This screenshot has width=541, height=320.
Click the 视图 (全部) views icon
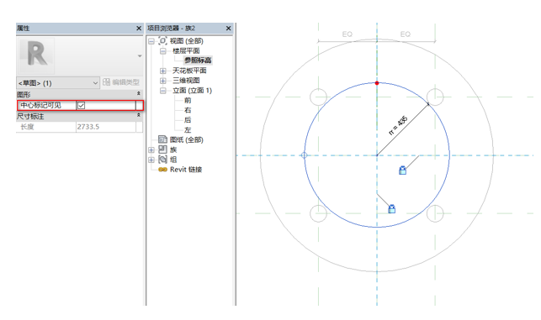click(x=162, y=40)
